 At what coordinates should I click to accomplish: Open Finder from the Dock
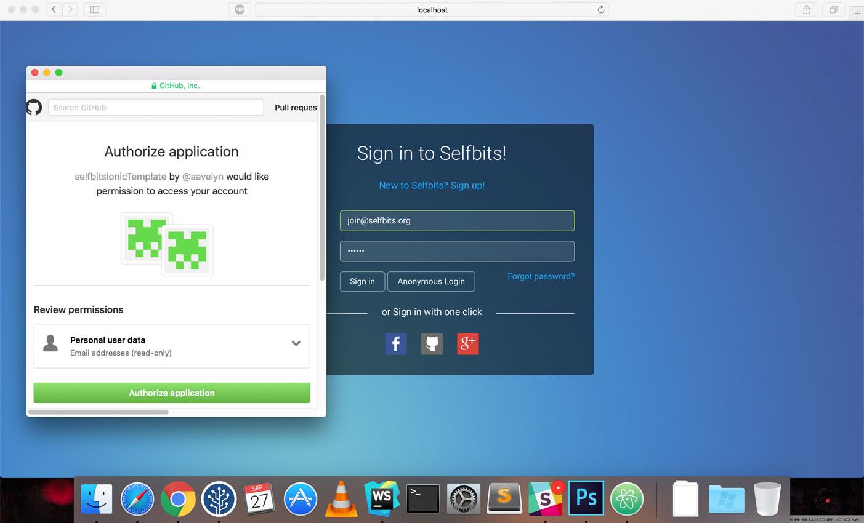(x=97, y=498)
